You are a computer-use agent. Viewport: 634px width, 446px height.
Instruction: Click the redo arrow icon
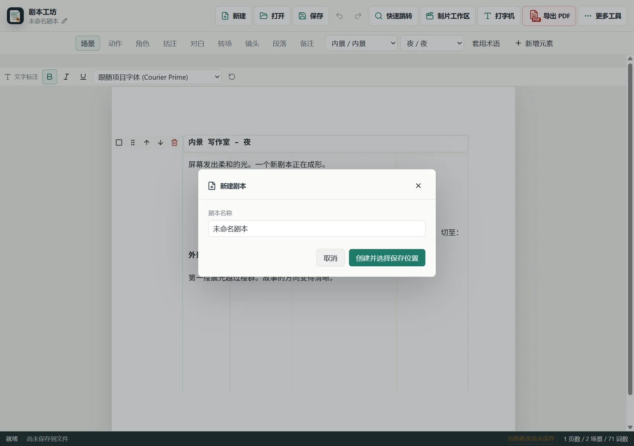pos(358,16)
